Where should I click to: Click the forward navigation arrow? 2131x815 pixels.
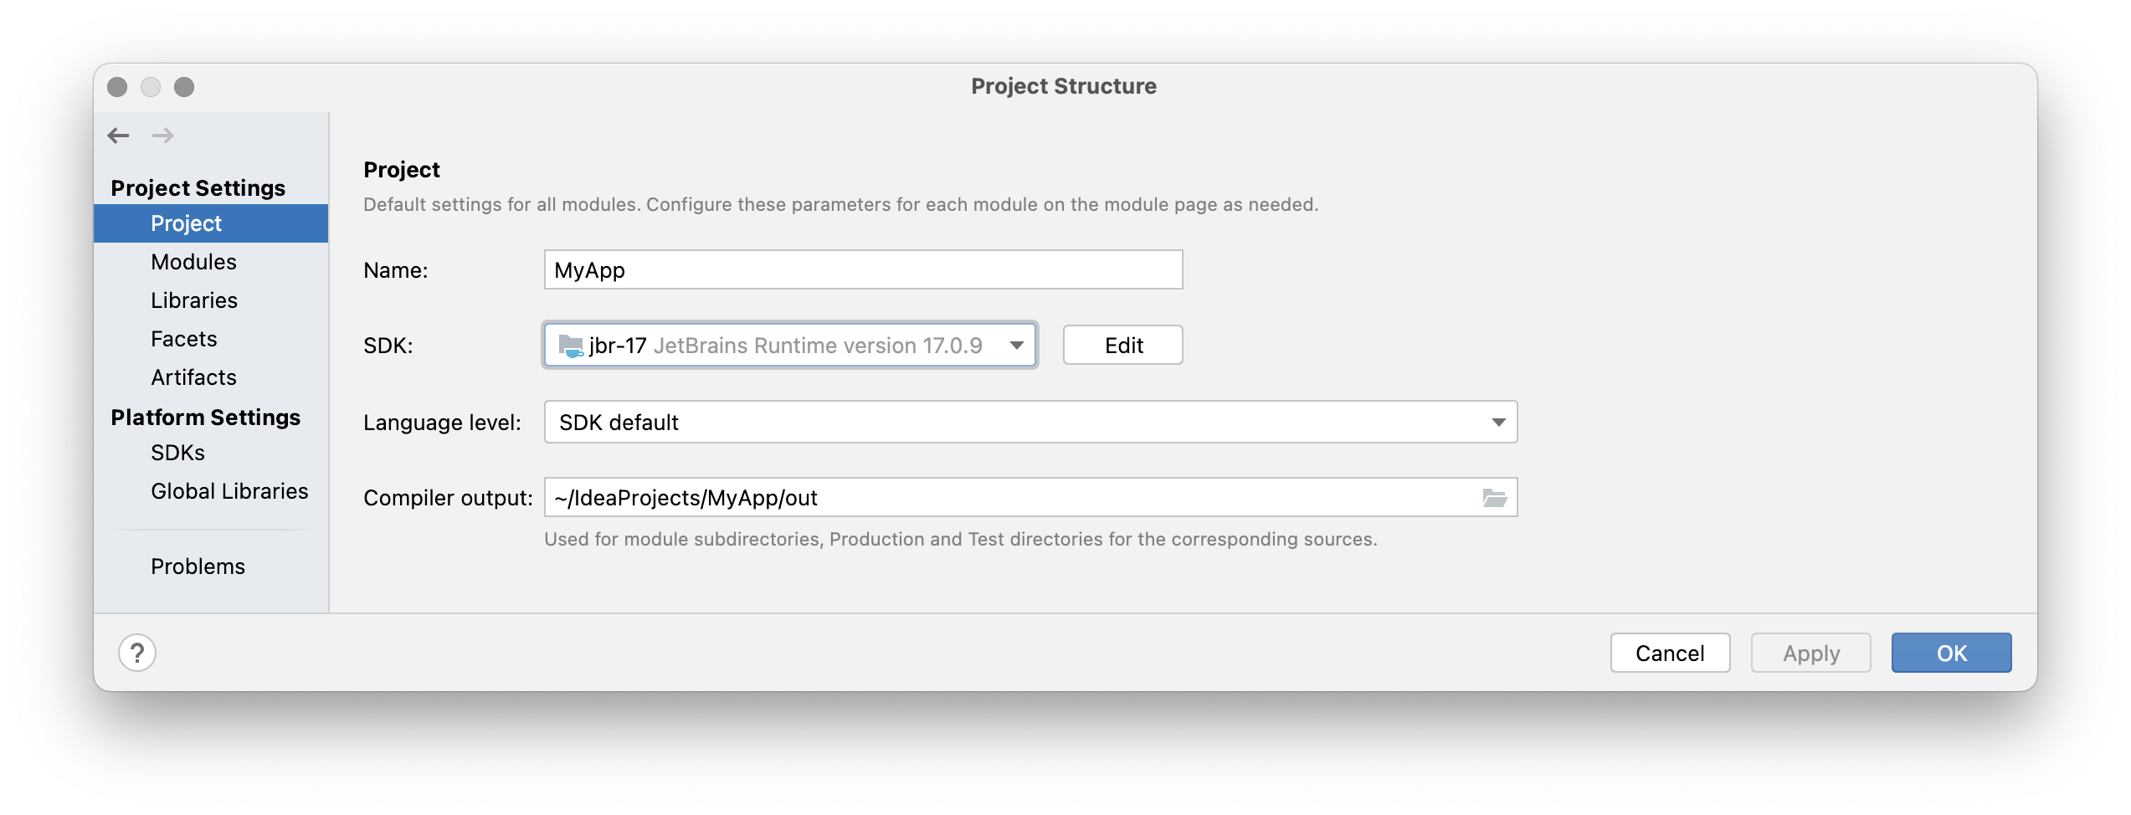click(164, 135)
